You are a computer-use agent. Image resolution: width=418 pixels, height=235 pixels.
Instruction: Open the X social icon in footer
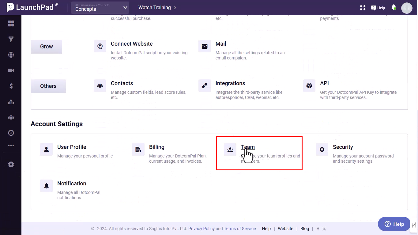[324, 229]
